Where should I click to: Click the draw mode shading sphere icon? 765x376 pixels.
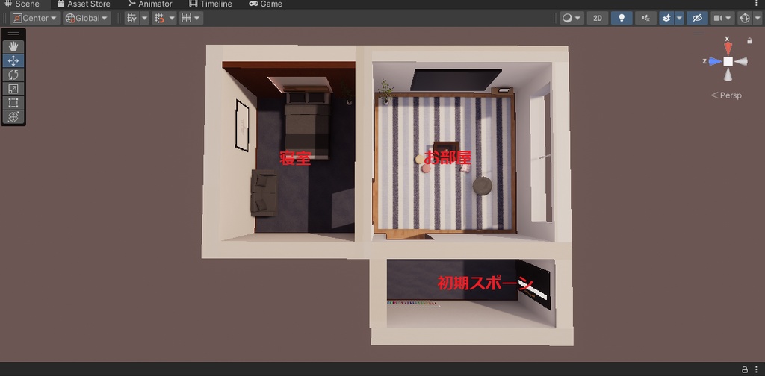coord(567,18)
